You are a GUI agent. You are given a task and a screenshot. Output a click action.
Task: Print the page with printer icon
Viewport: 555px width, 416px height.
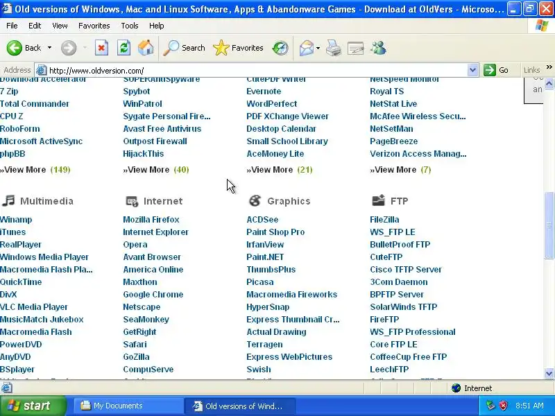coord(334,48)
